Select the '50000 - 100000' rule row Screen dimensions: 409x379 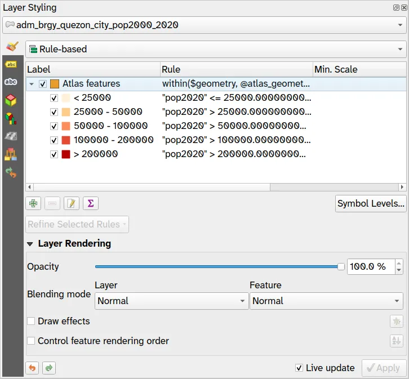tap(110, 126)
